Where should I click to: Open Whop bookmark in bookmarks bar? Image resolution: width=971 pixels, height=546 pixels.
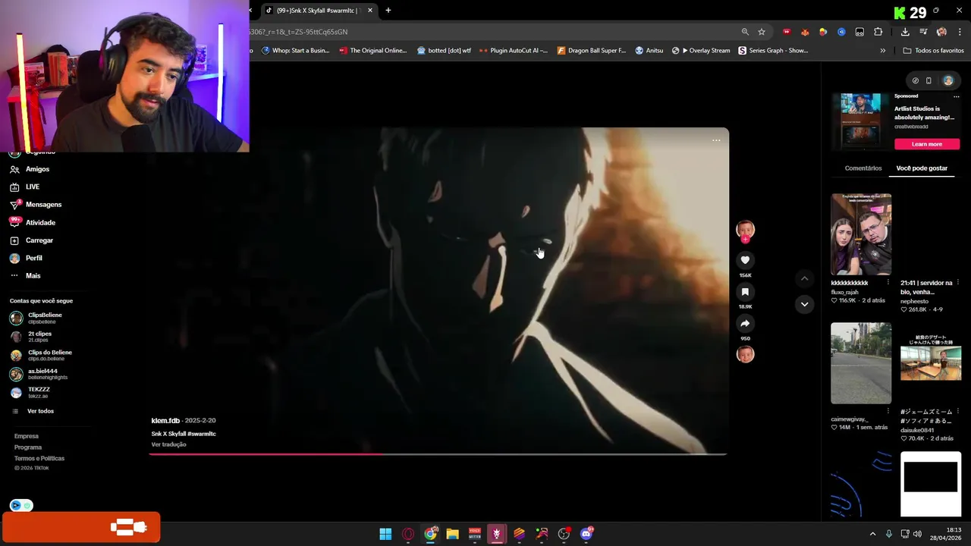(x=296, y=51)
